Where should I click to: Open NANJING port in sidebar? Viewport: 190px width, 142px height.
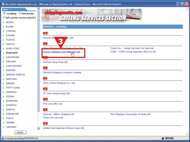11,70
